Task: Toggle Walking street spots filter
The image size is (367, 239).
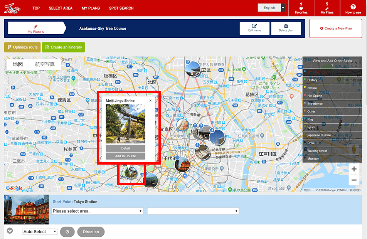Action: coord(332,151)
